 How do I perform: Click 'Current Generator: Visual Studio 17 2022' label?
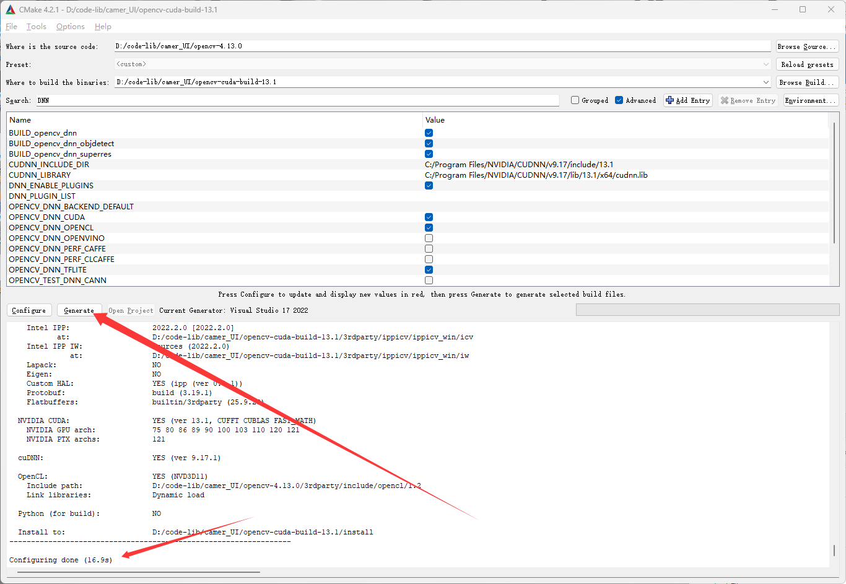click(x=233, y=310)
